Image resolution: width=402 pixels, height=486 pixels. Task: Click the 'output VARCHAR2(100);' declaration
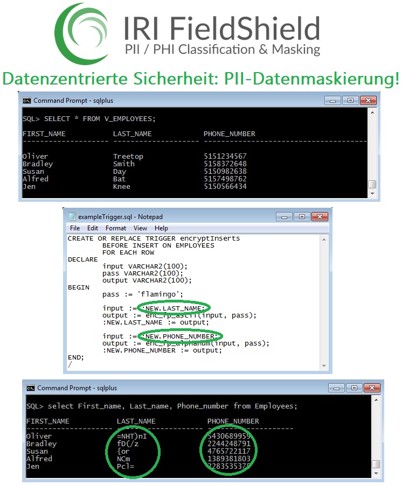point(147,280)
